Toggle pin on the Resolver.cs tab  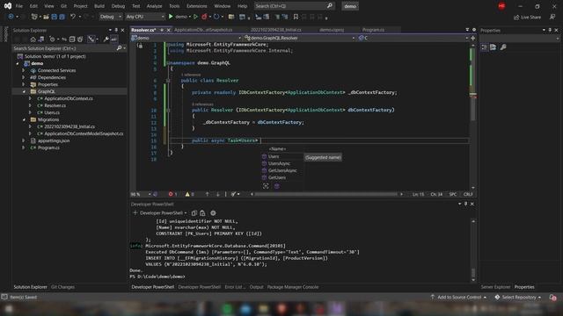click(162, 30)
